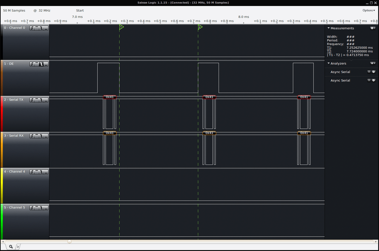Image resolution: width=379 pixels, height=251 pixels.
Task: Set falling edge trigger on DE channel
Action: click(x=41, y=64)
